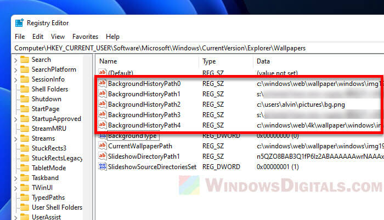The image size is (384, 220).
Task: Open the View menu
Action: click(58, 37)
